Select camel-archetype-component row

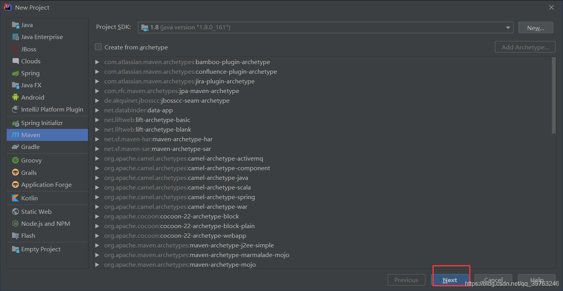point(323,168)
